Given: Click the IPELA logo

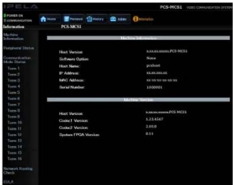Looking at the screenshot, I should click(x=21, y=7).
